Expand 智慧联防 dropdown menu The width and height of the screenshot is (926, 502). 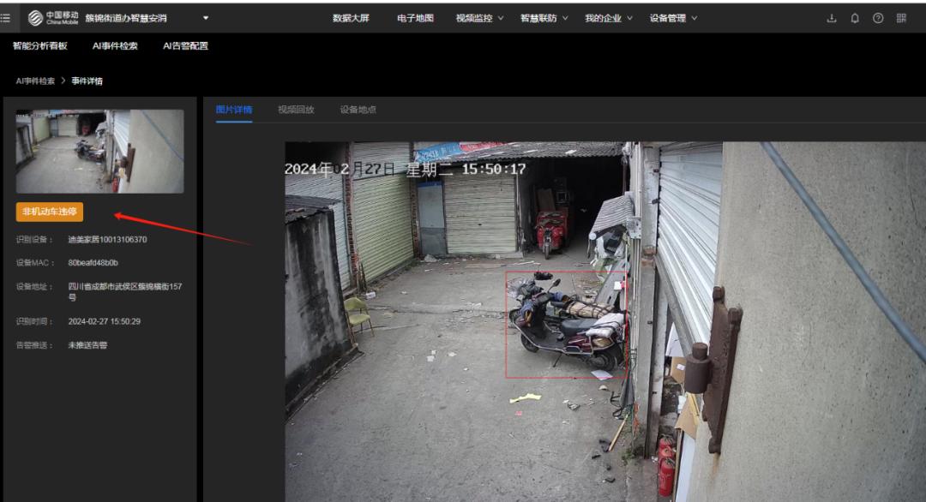coord(544,18)
